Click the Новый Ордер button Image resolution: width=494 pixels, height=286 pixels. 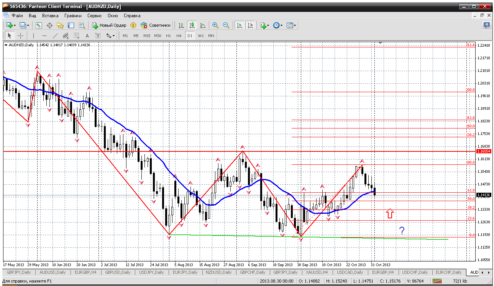point(109,25)
